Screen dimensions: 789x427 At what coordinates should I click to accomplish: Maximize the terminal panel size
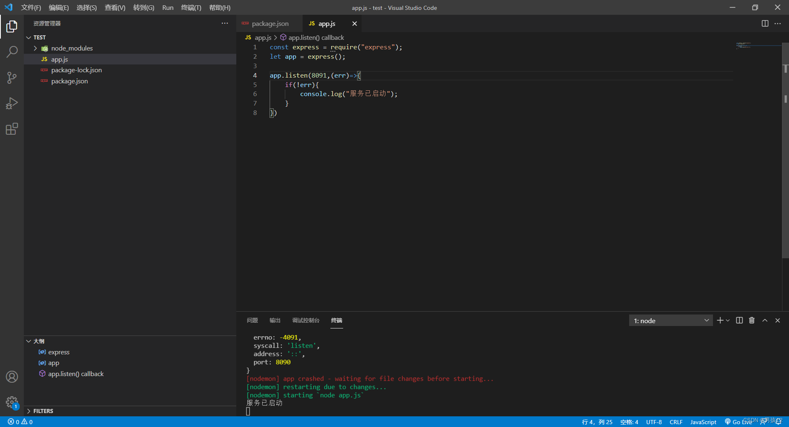tap(765, 320)
